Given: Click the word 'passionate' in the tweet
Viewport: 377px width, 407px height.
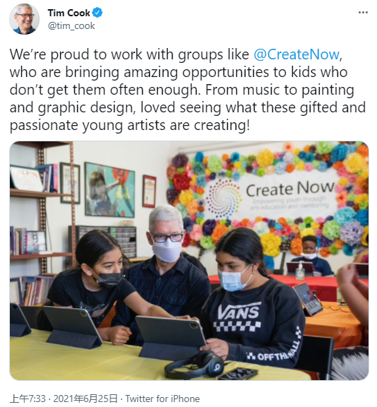Looking at the screenshot, I should (44, 126).
